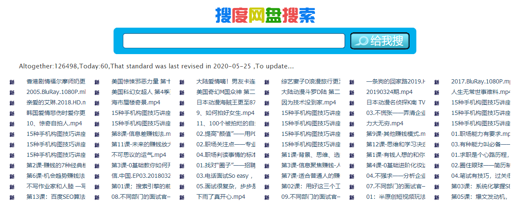Open the 11、100个被拍烂的自 link
The width and height of the screenshot is (524, 208).
click(x=226, y=123)
